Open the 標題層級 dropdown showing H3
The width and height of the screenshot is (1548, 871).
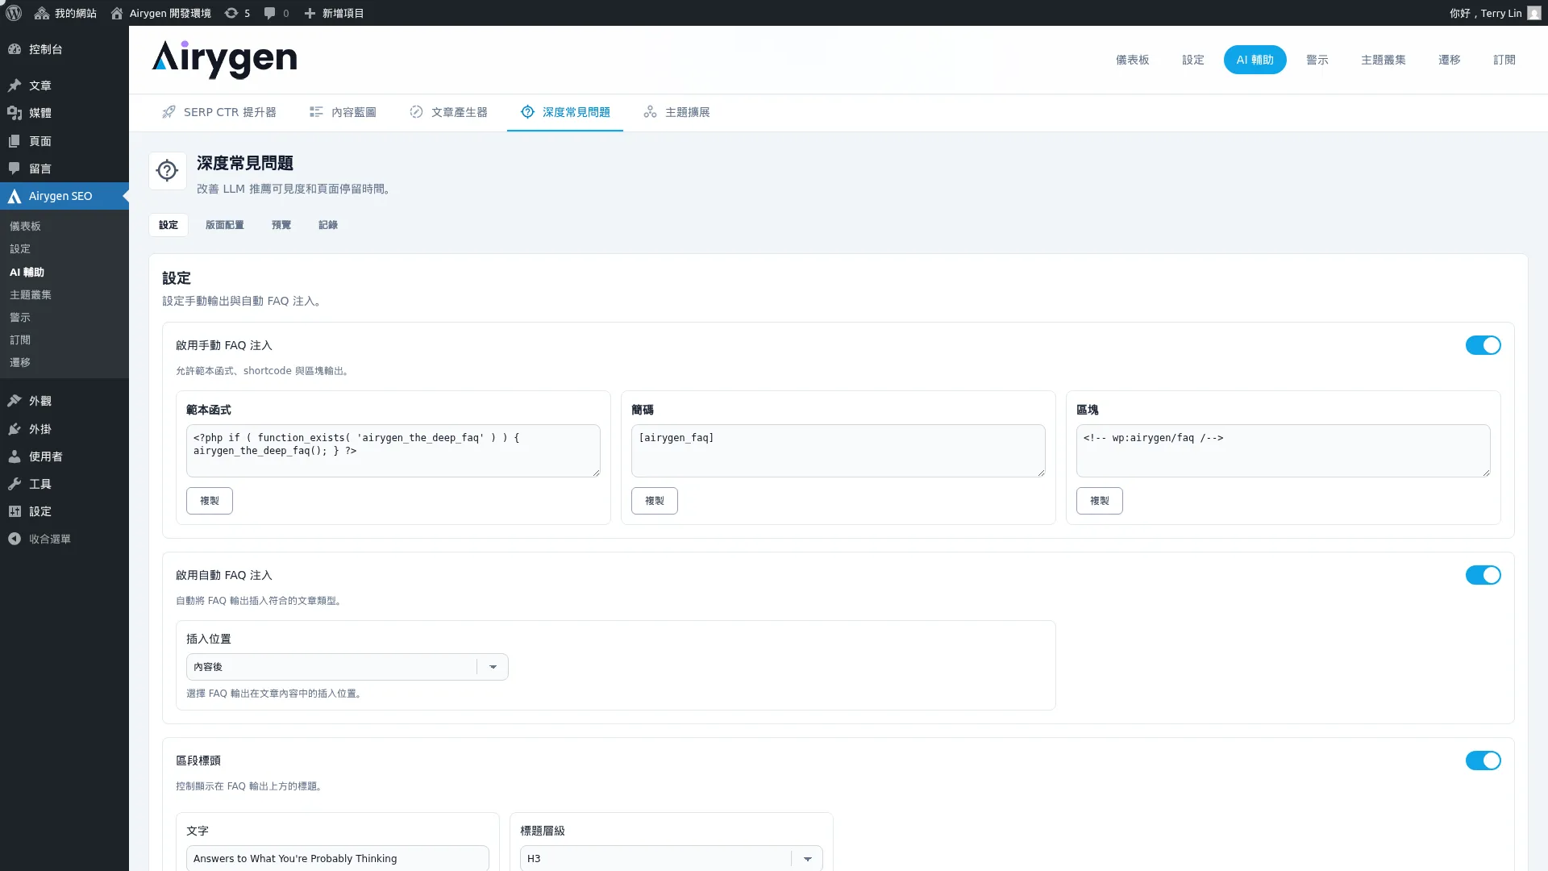[x=671, y=858]
